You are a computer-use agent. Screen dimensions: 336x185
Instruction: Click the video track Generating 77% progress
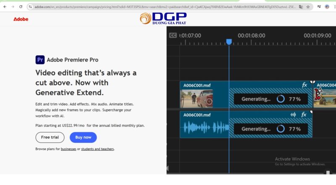click(271, 99)
